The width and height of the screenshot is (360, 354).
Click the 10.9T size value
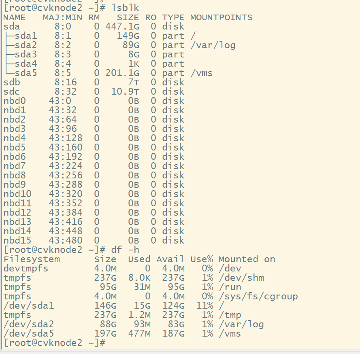[x=125, y=92]
